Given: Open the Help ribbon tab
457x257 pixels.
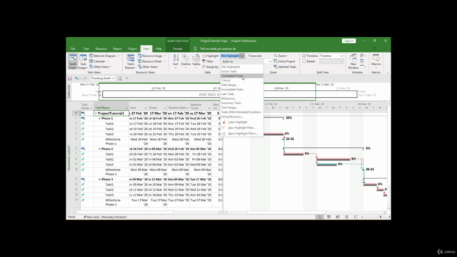Looking at the screenshot, I should tap(159, 49).
